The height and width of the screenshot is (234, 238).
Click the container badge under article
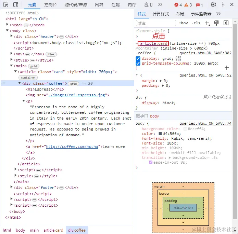click(28, 78)
